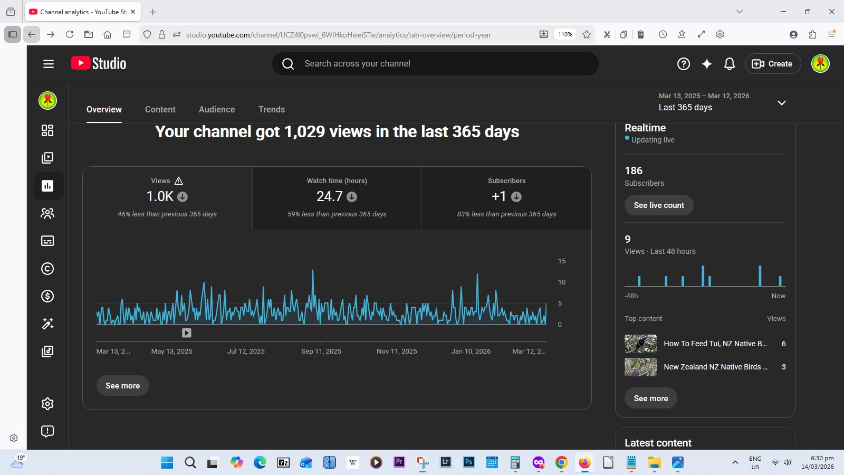Select the Watch time (hours) metric card
The image size is (844, 475).
click(x=337, y=198)
